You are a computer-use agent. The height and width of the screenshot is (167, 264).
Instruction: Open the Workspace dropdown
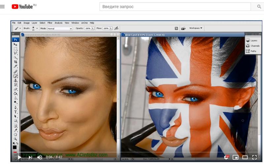click(x=196, y=28)
